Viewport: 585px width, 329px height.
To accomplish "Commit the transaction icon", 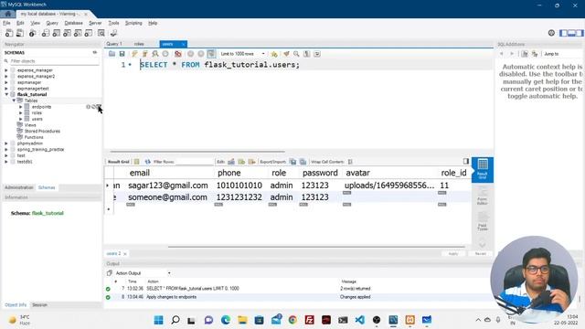I will (x=191, y=54).
